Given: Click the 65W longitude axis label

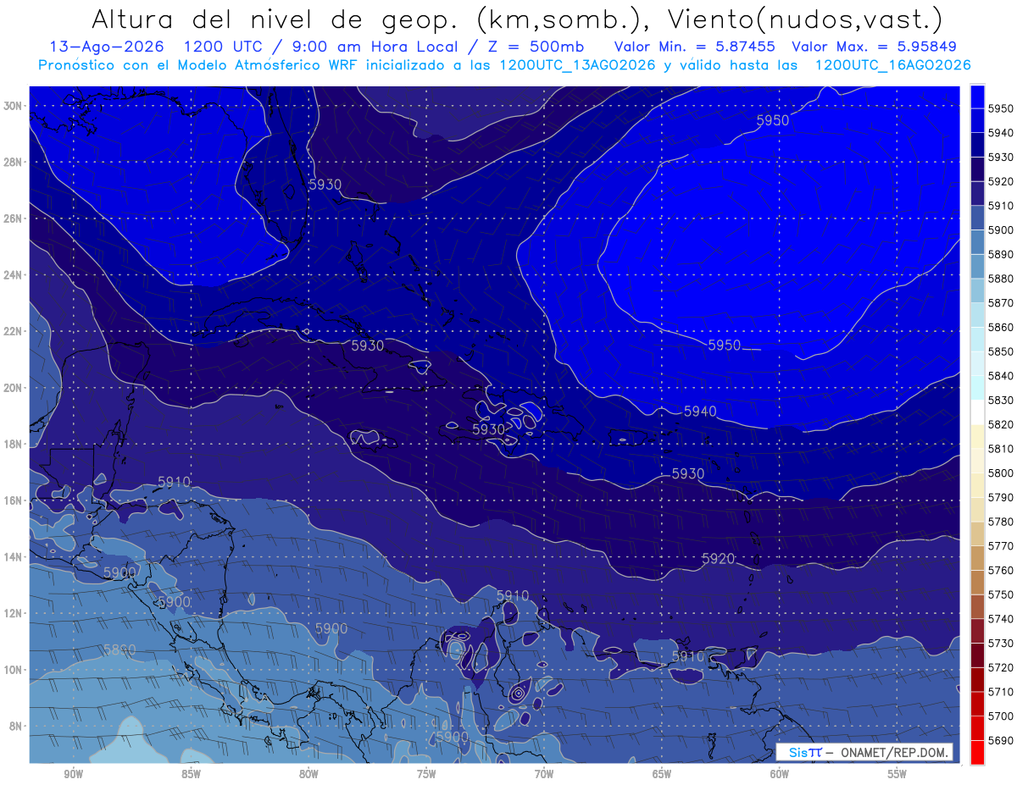Looking at the screenshot, I should [662, 774].
